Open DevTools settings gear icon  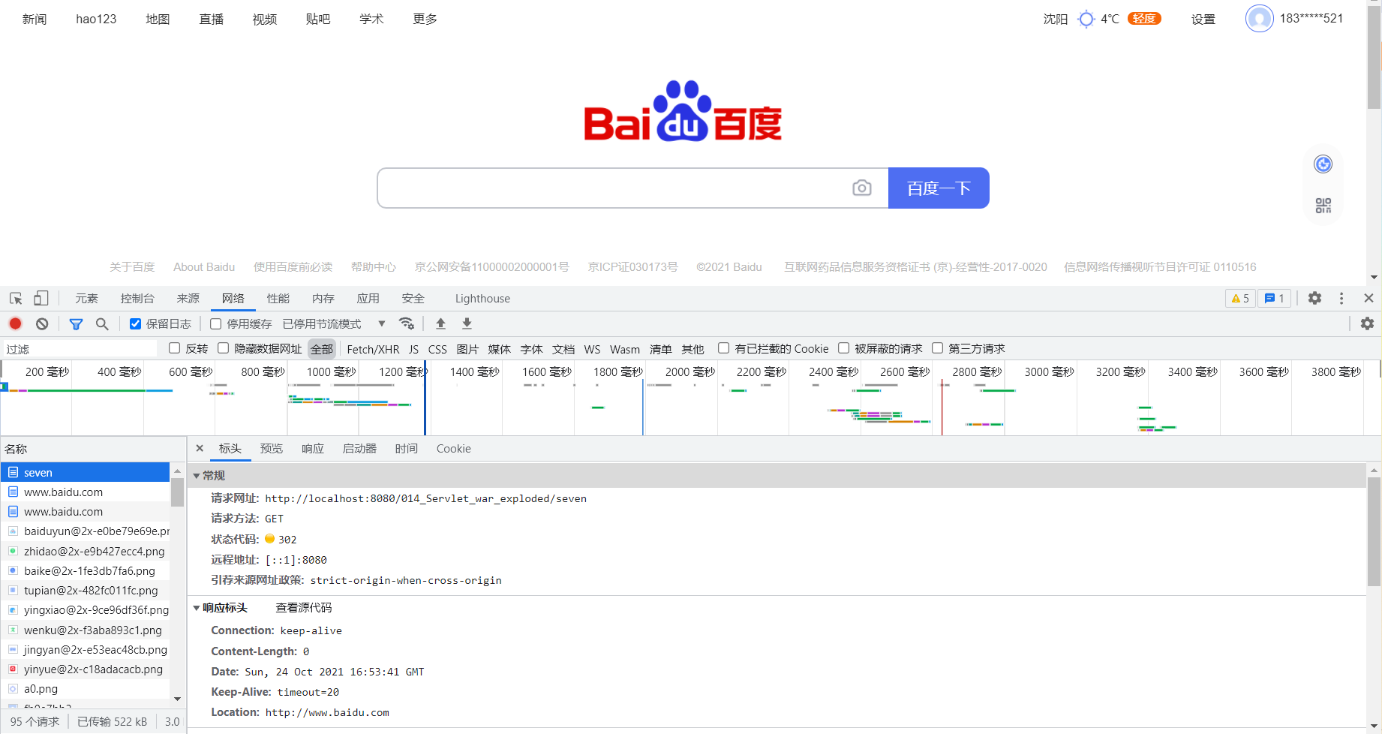[1314, 298]
